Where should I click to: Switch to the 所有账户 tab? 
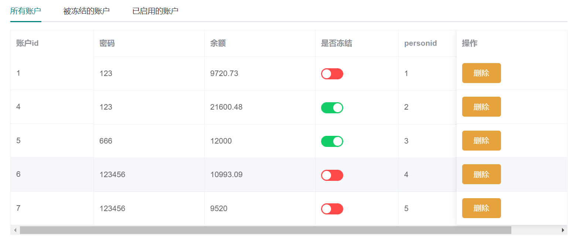click(25, 11)
